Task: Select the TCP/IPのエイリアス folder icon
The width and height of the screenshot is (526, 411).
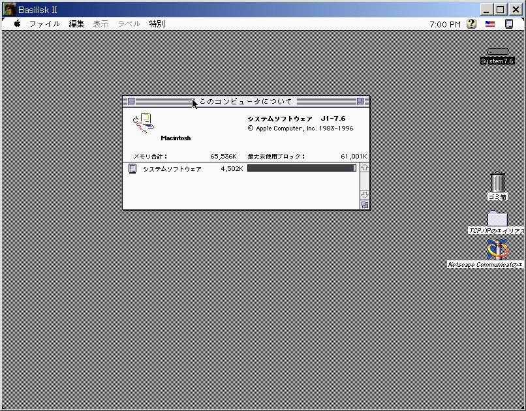Action: 497,219
